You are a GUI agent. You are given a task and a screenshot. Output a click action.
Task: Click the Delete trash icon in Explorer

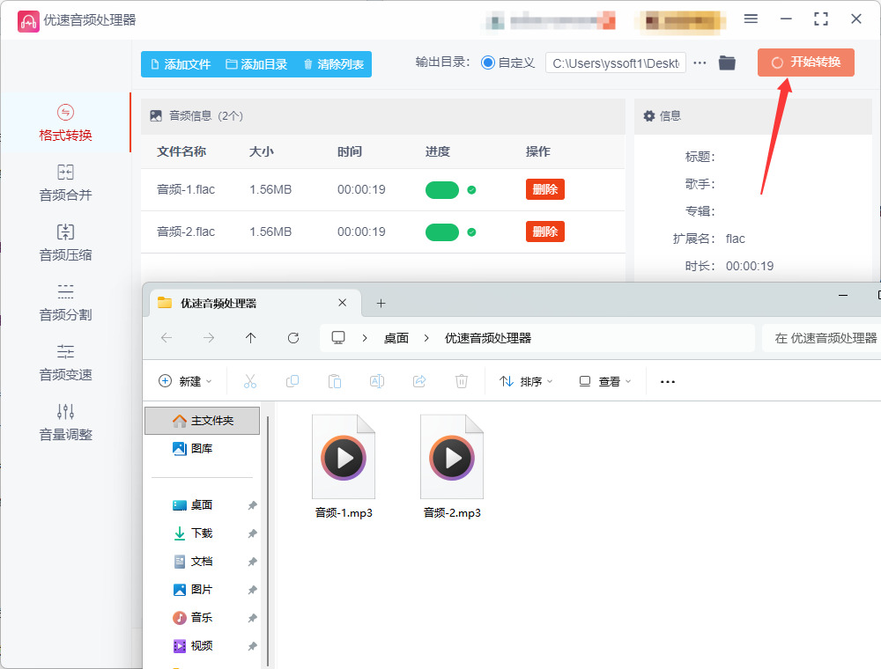tap(462, 382)
